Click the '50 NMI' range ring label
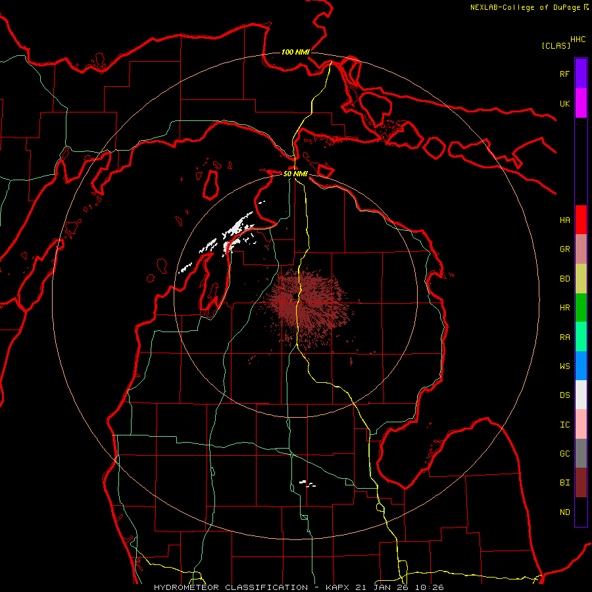Viewport: 592px width, 592px height. [x=295, y=174]
